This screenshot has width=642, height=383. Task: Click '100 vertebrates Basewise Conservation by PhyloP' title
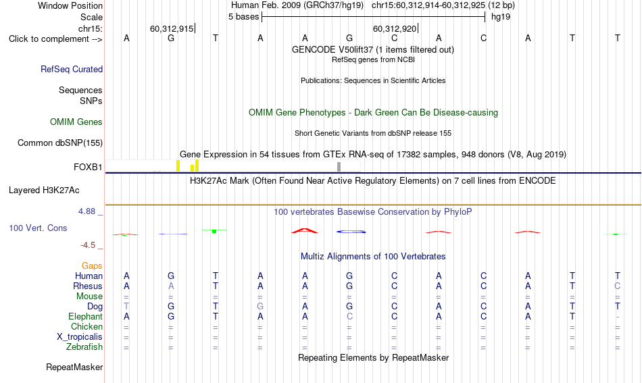pyautogui.click(x=373, y=211)
